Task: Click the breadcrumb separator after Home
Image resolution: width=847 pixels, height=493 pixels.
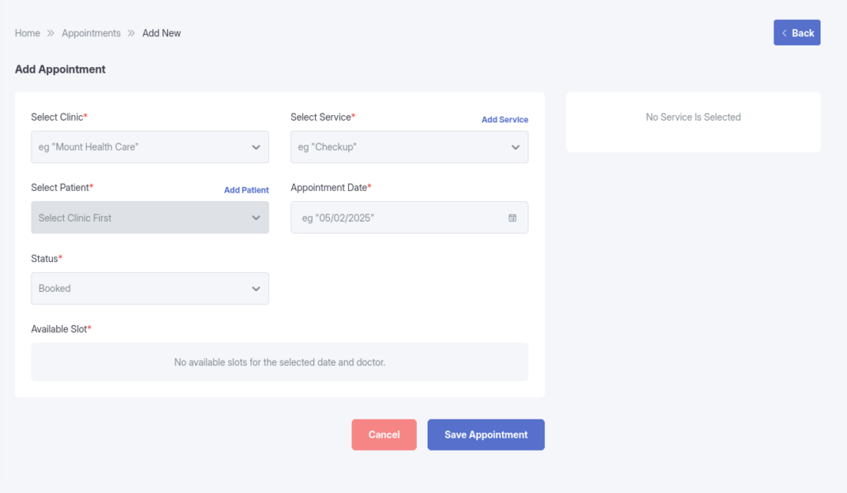Action: [50, 33]
